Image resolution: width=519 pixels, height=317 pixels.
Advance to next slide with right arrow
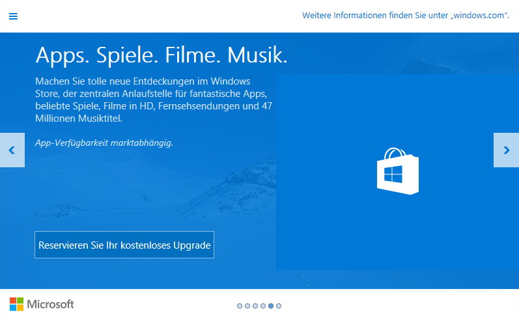point(506,150)
